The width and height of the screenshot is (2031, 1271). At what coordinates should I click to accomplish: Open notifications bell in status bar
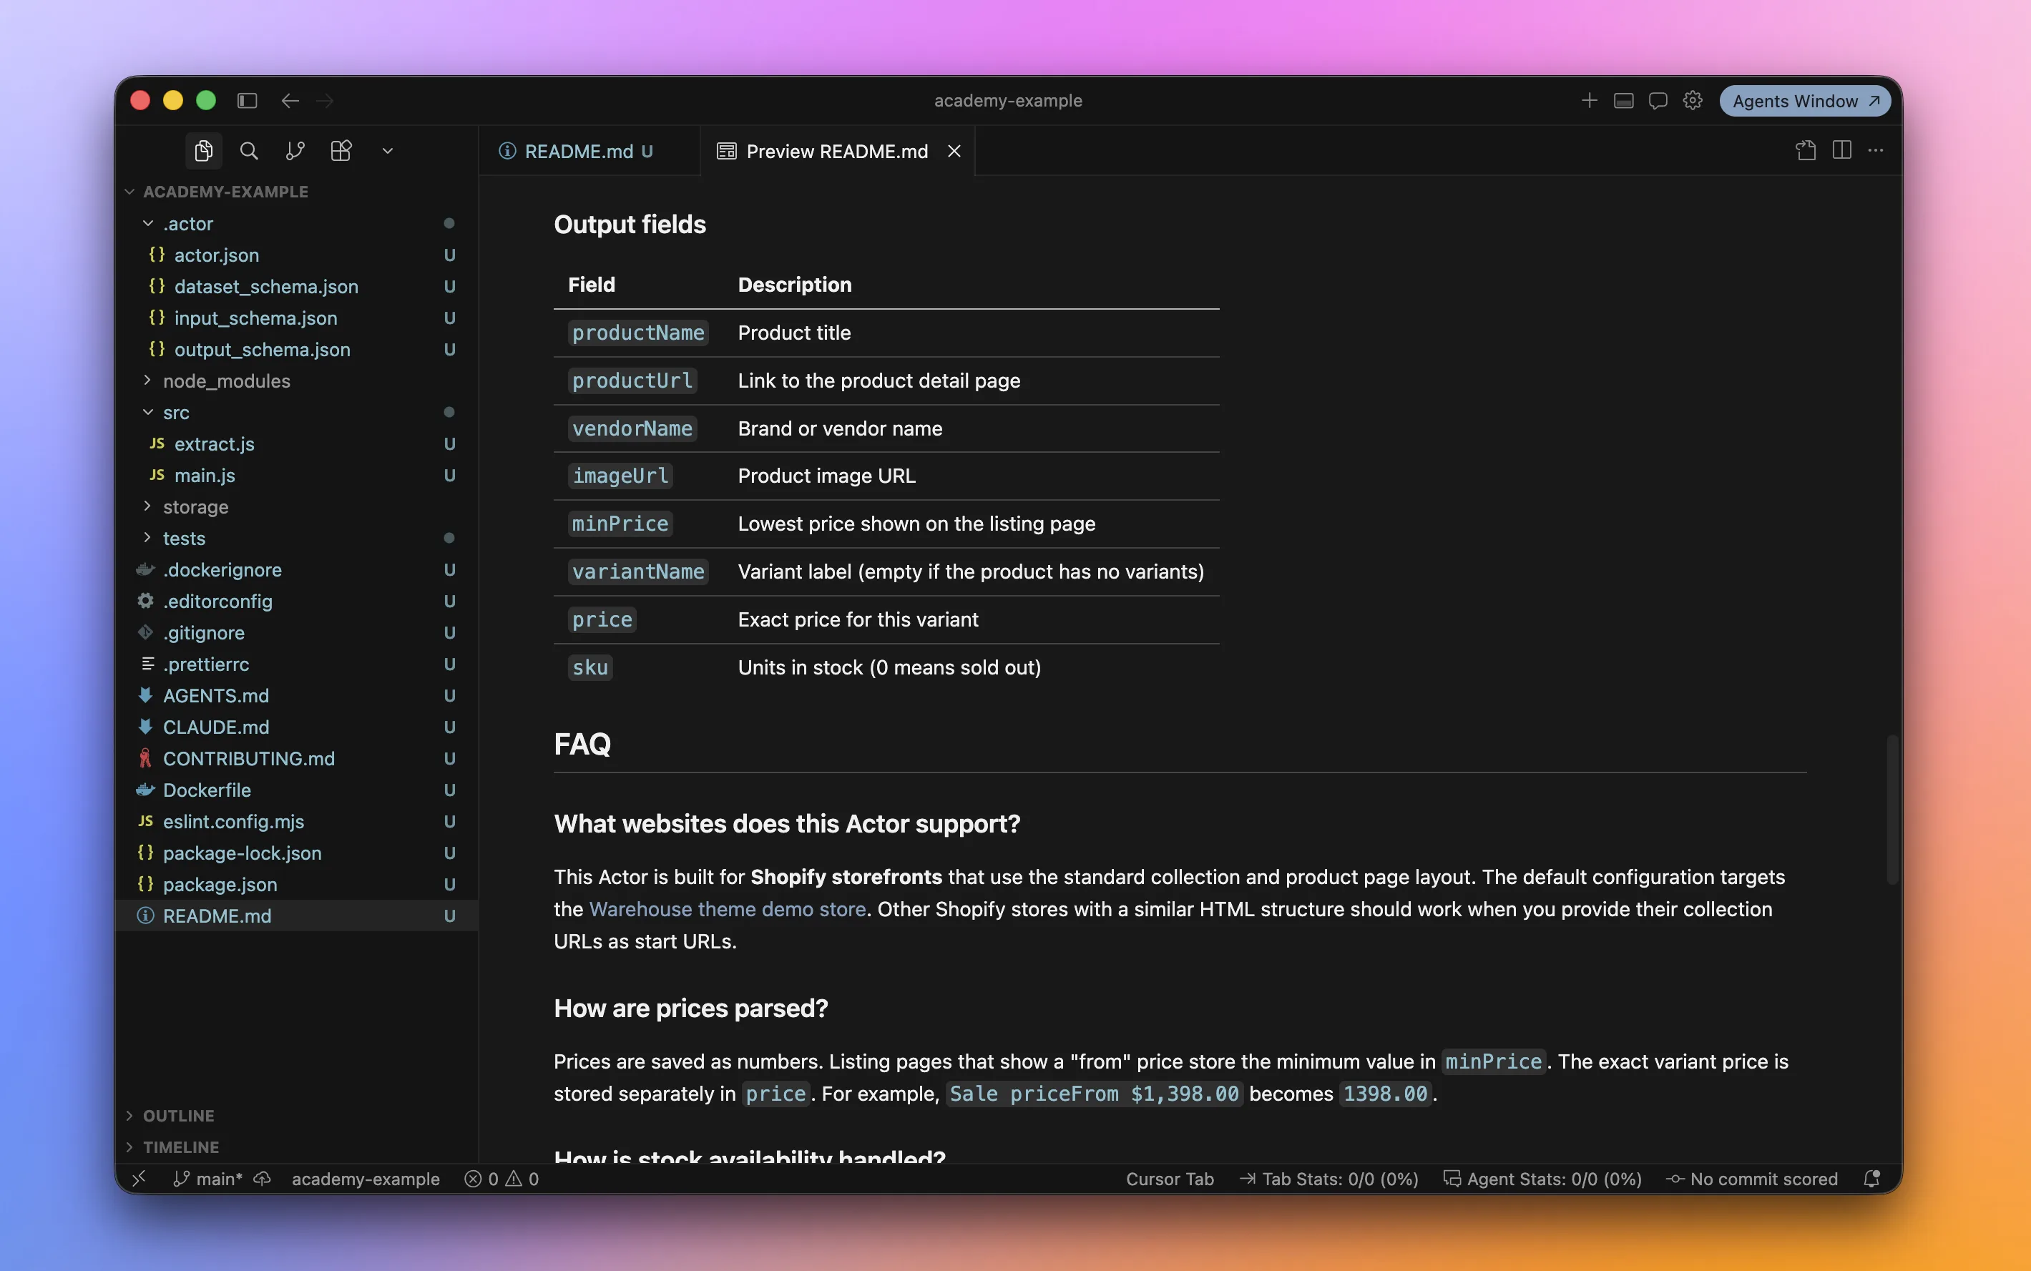coord(1871,1179)
